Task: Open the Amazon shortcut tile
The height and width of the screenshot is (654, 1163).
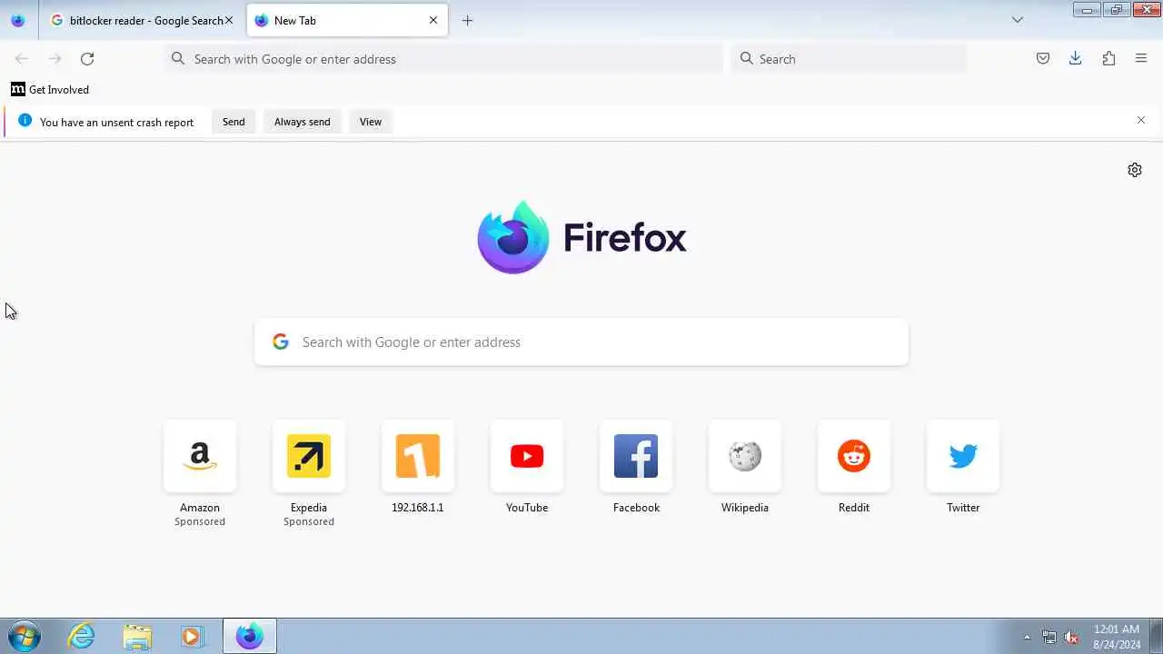Action: click(200, 456)
